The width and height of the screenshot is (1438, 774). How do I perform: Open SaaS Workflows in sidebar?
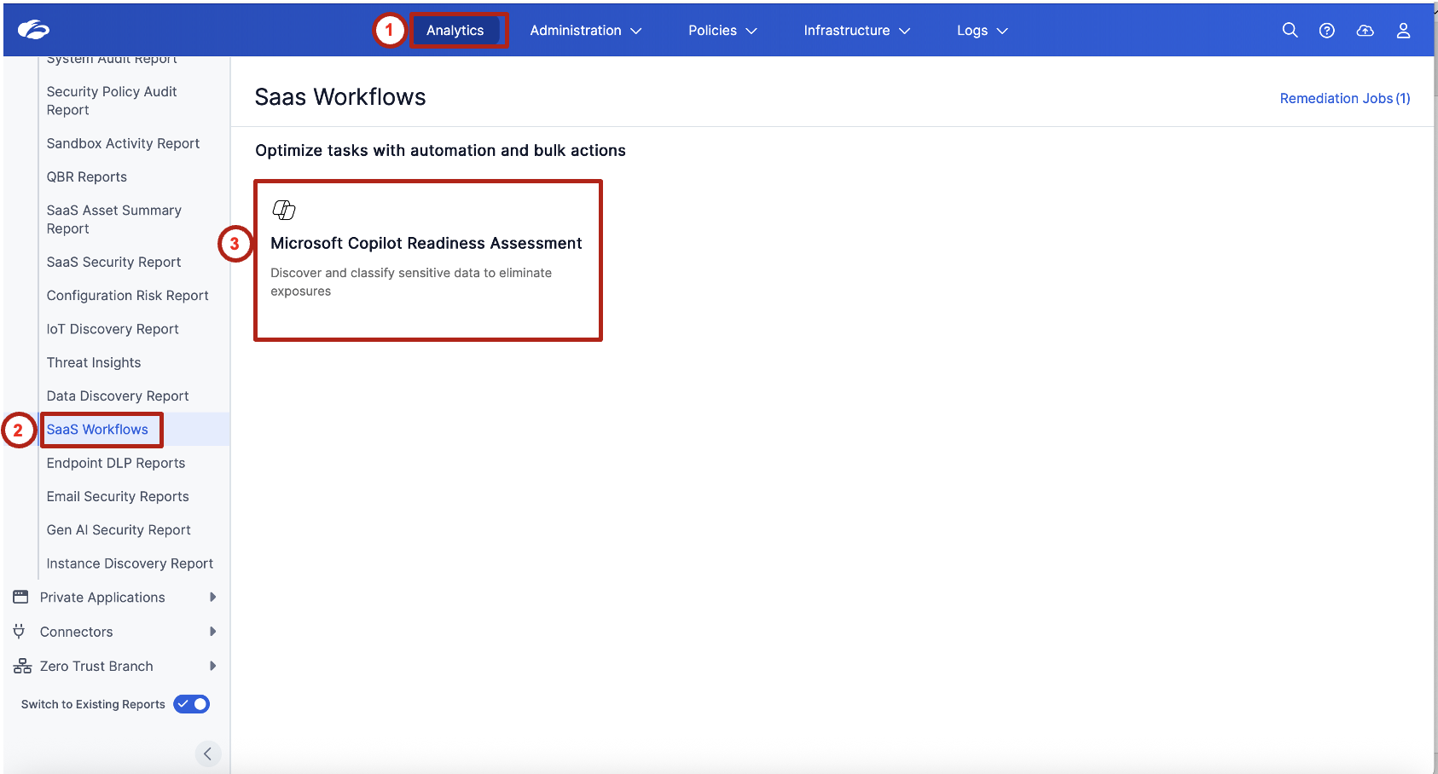97,430
